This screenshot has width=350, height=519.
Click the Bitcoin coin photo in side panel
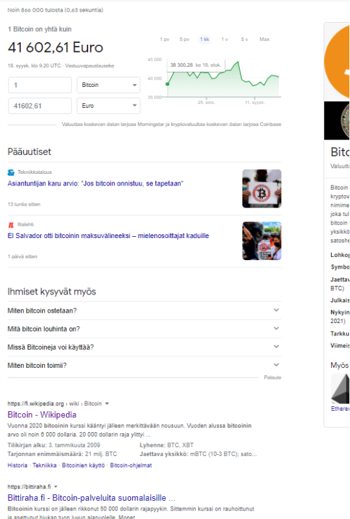pos(337,121)
